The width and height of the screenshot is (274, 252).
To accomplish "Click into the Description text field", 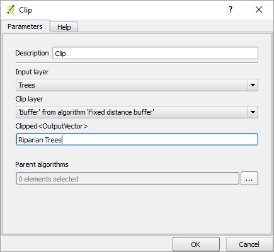I will 155,53.
